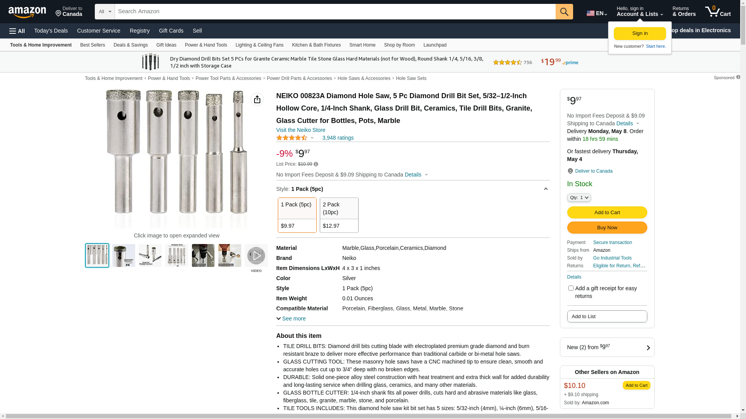Open the shopping cart
Viewport: 746px width, 419px height.
click(x=718, y=12)
